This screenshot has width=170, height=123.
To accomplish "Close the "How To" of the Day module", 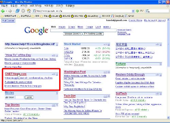I will pyautogui.click(x=57, y=56).
